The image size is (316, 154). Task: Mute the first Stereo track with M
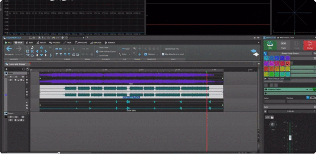pos(10,77)
